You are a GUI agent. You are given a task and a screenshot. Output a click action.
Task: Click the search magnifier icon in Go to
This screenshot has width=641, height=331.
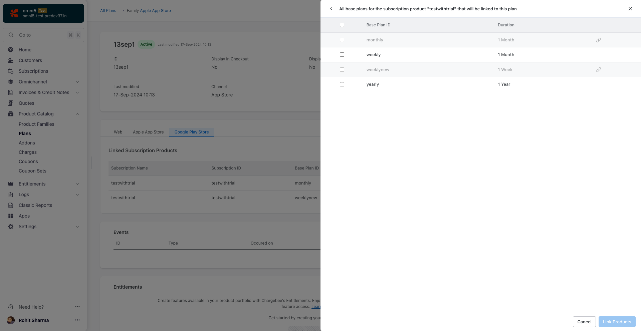click(x=11, y=35)
